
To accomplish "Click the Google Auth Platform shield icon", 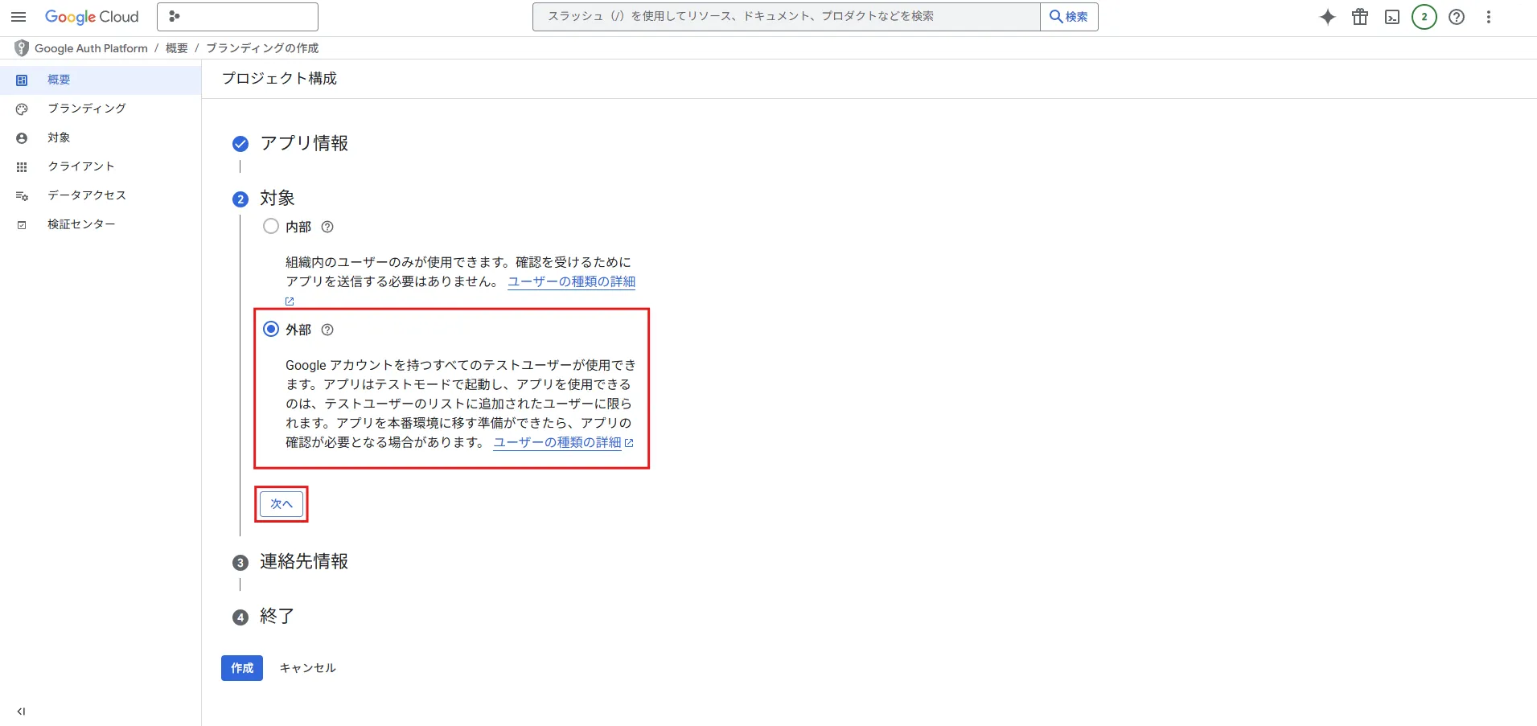I will [x=22, y=48].
